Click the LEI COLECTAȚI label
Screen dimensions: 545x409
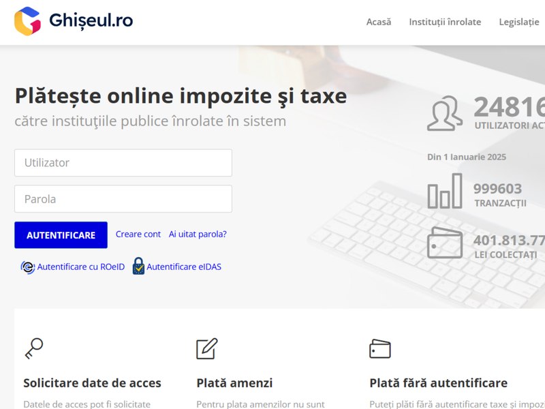point(505,255)
